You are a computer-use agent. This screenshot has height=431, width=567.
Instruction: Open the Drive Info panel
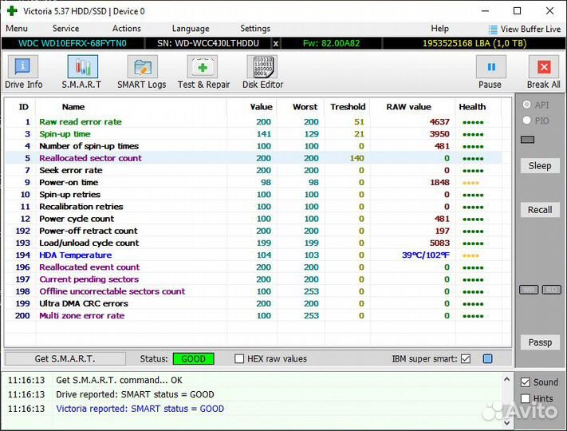pyautogui.click(x=24, y=73)
